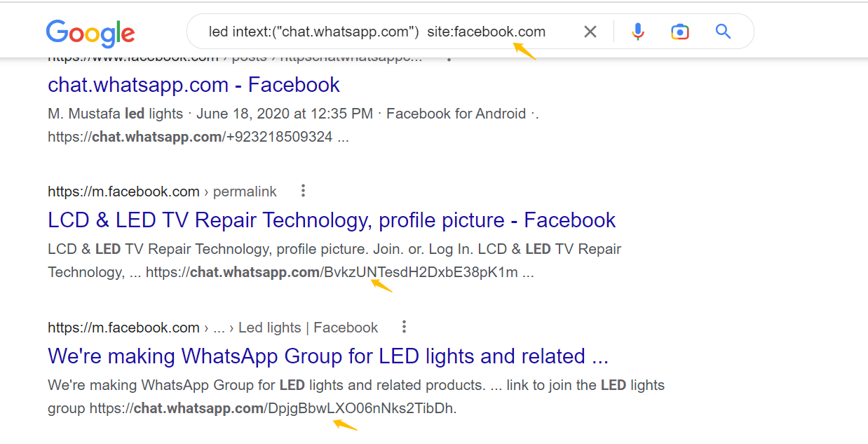Click the m.facebook.com › permalink URL breadcrumb
Viewport: 868px width, 444px height.
pyautogui.click(x=162, y=191)
